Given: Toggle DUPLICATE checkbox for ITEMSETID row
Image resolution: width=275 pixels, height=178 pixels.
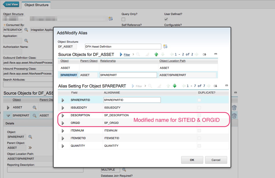Looking at the screenshot, I should click(199, 138).
